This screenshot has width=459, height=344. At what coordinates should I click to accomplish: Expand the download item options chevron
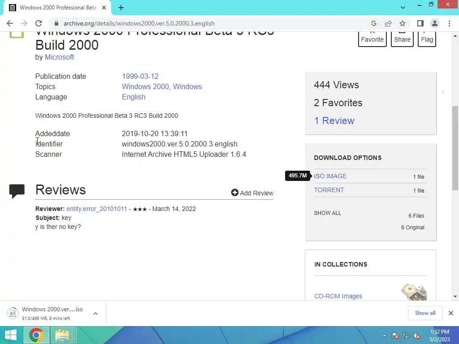[95, 314]
